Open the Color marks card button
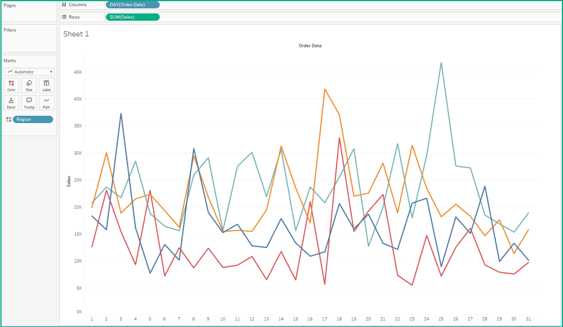 click(11, 85)
